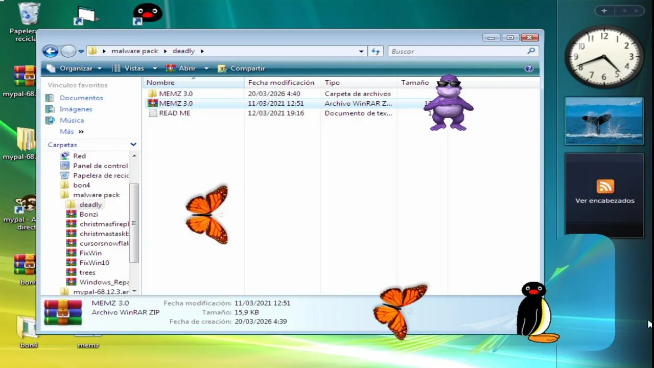Click the folder tree scrollbar thumb
Screen dimensions: 654x368
point(134,223)
